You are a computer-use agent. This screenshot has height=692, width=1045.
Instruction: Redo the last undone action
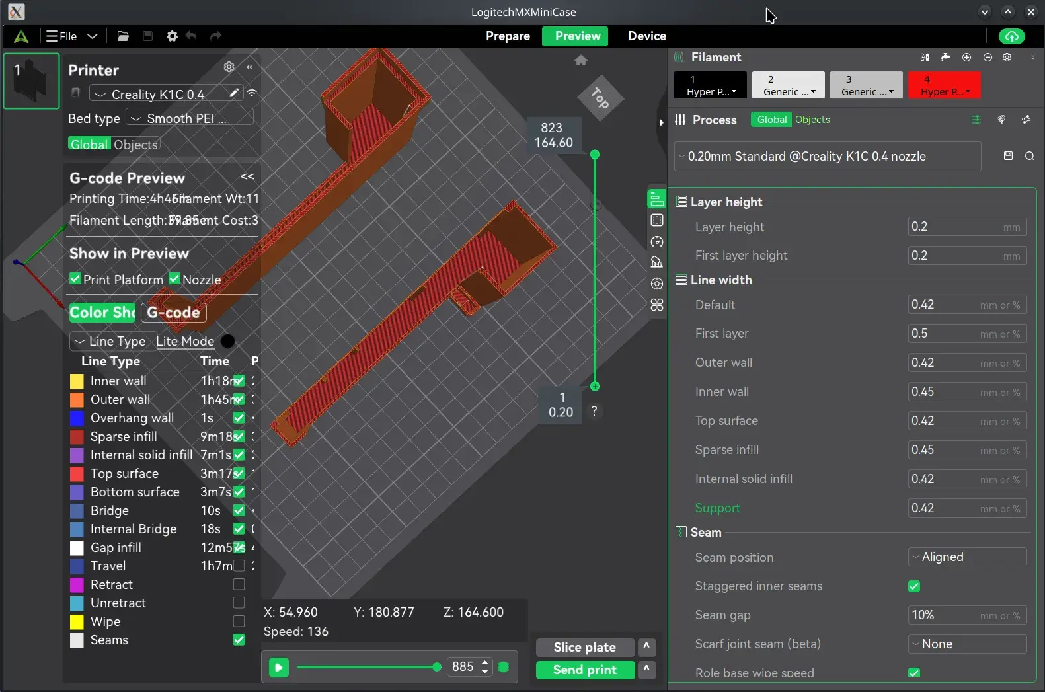(215, 36)
